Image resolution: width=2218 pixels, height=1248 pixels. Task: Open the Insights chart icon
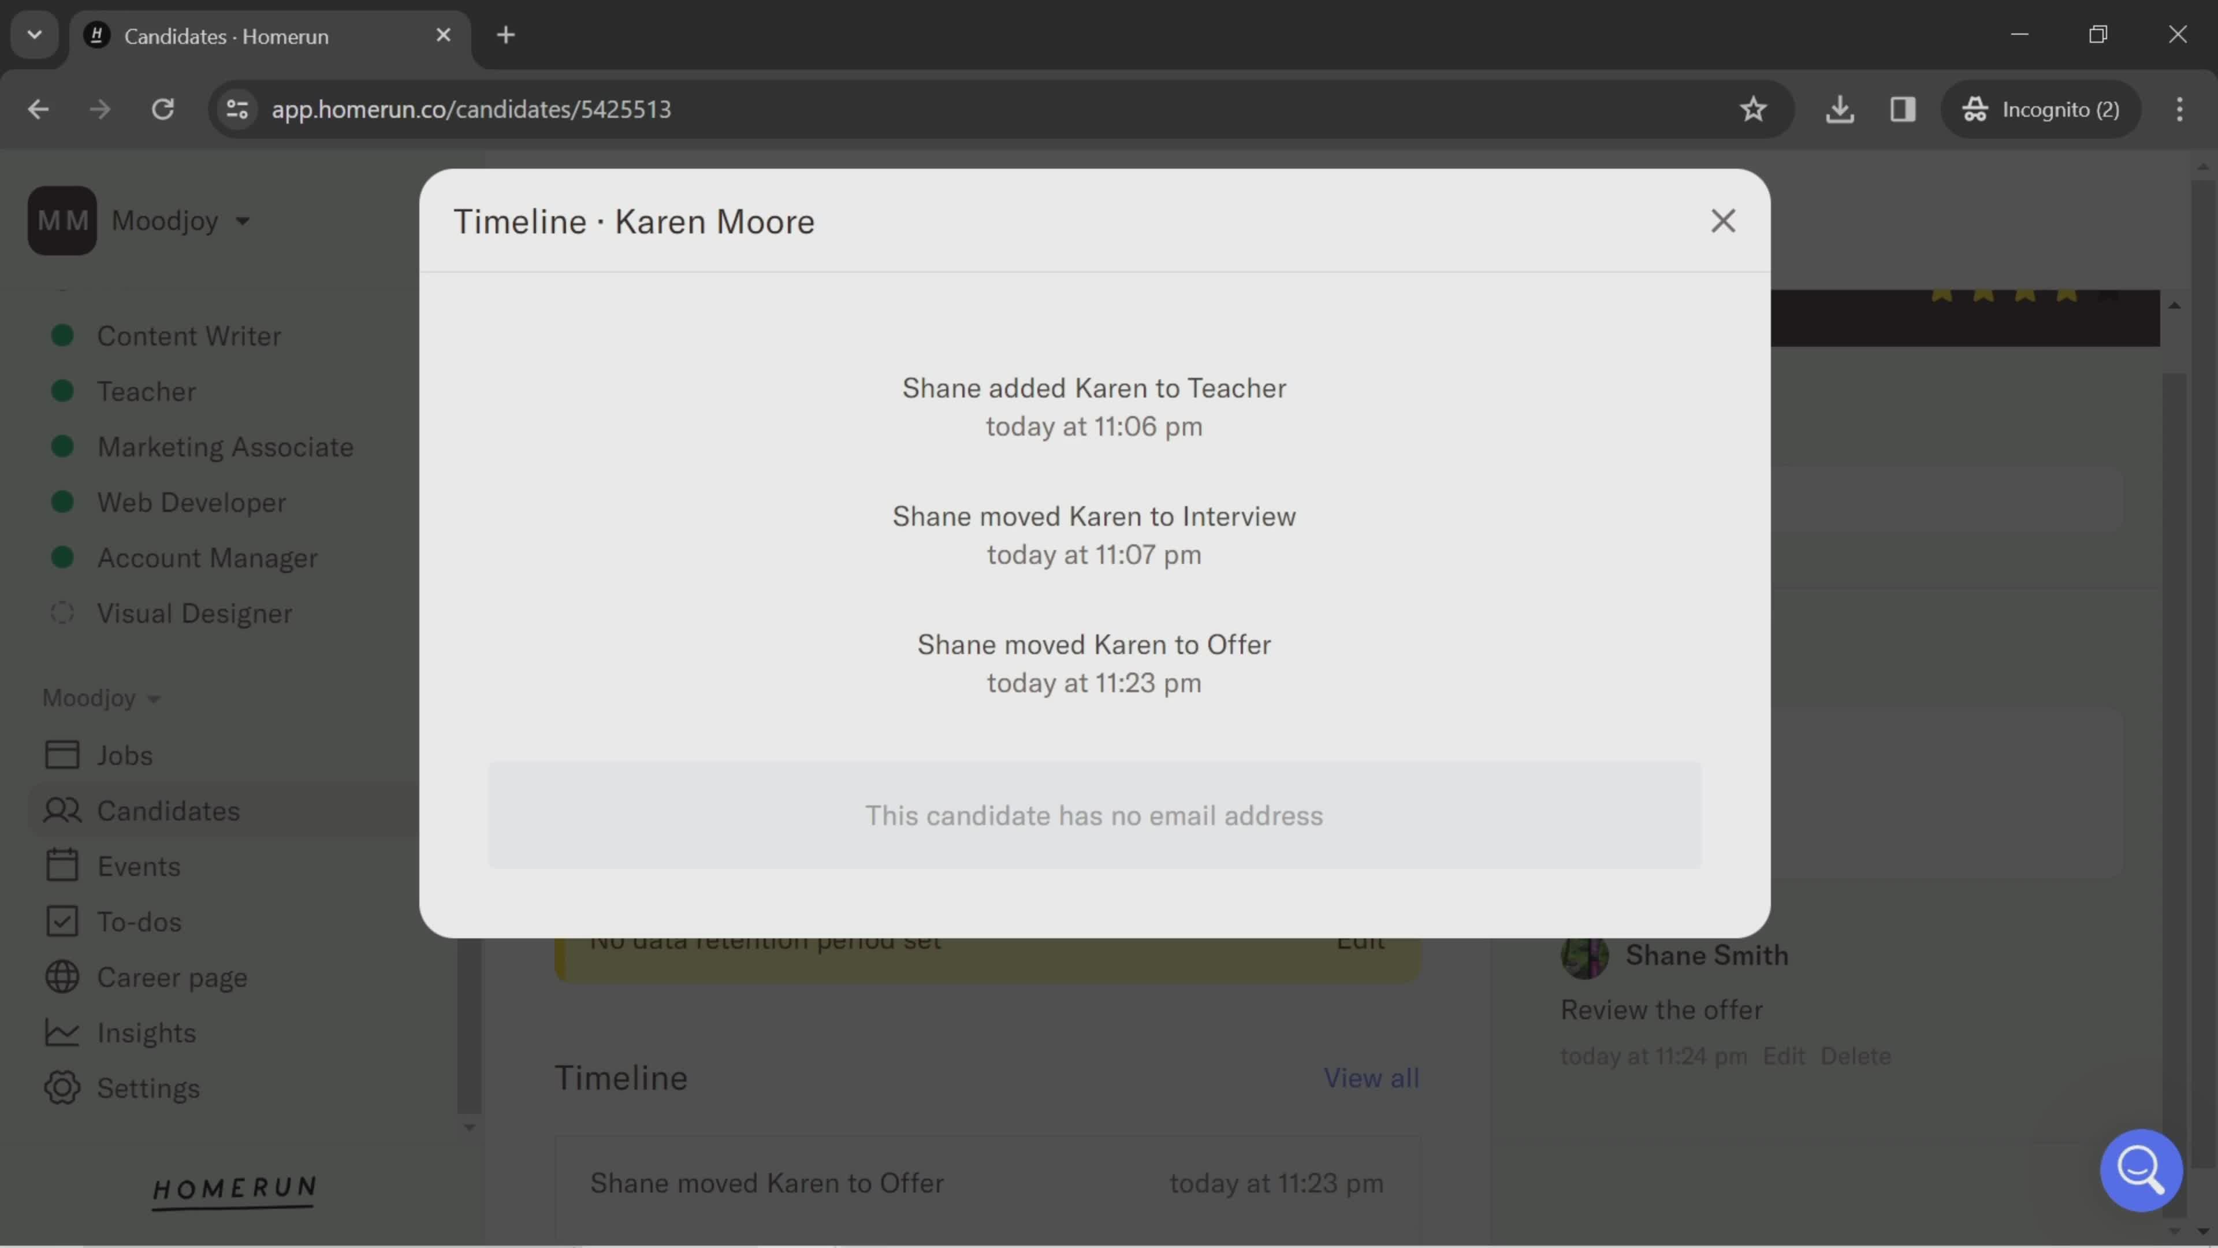(x=62, y=1032)
